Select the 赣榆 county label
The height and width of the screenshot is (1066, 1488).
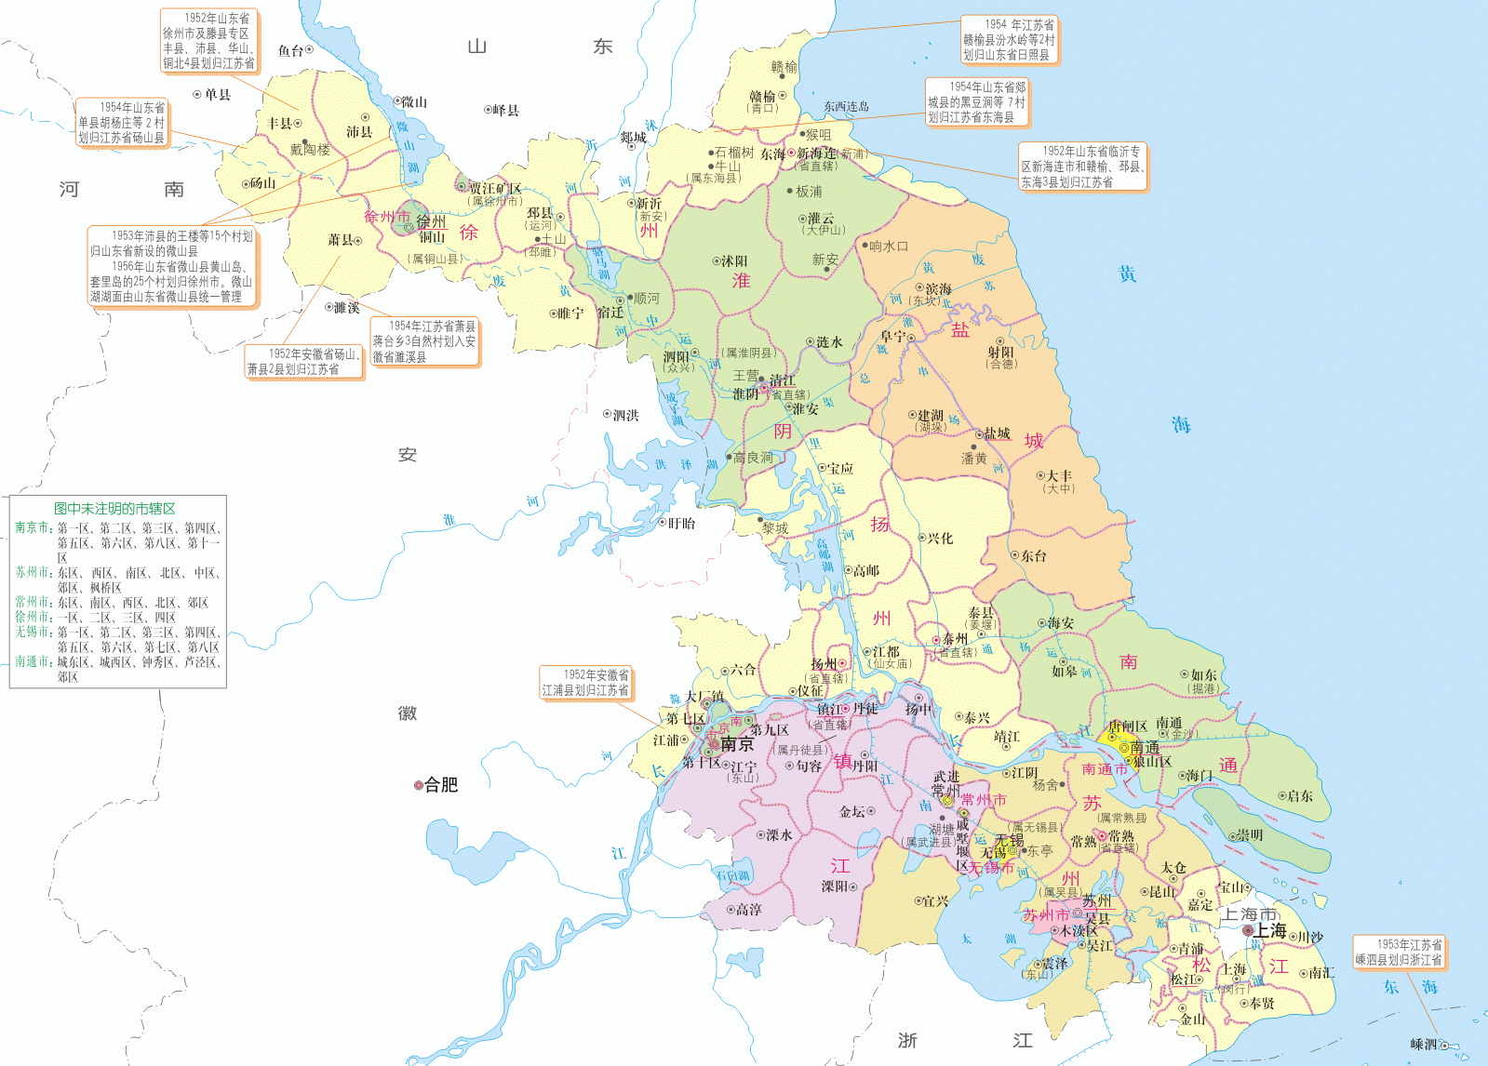click(763, 96)
